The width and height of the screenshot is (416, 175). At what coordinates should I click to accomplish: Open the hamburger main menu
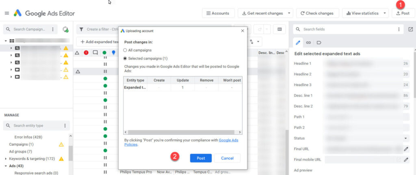6,13
